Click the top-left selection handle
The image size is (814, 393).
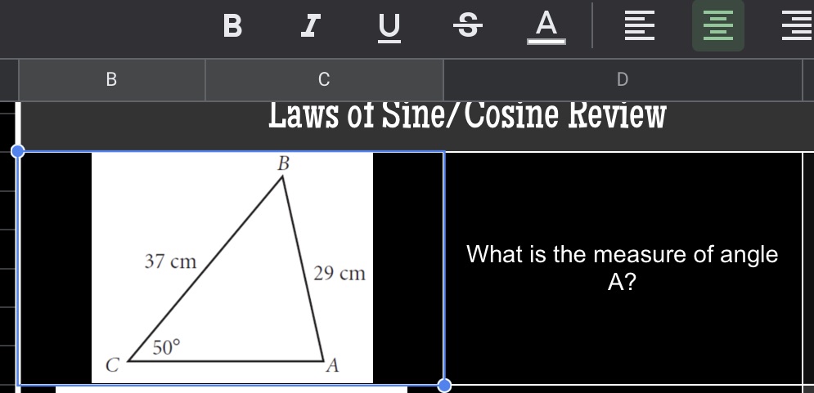tap(18, 151)
